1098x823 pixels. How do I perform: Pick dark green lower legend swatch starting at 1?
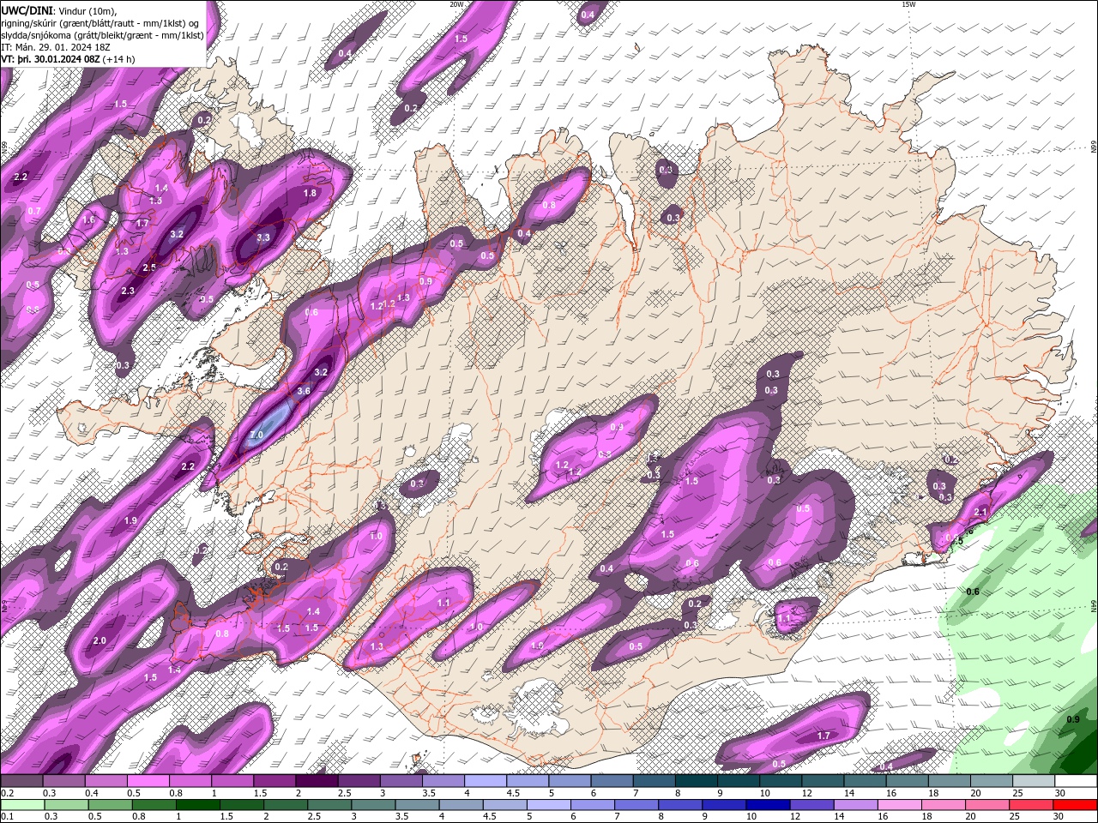pos(197,805)
